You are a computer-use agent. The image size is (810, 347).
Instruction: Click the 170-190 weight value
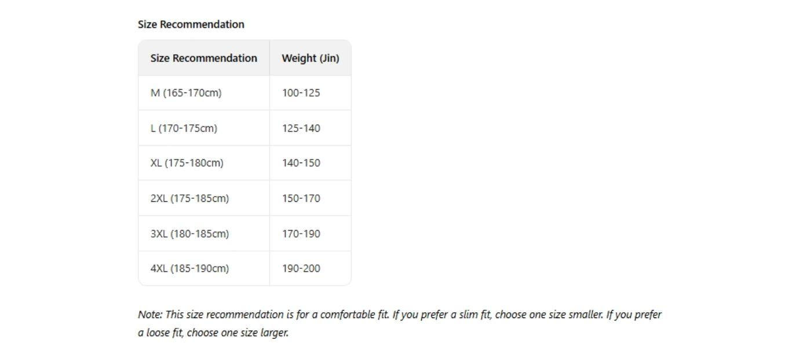coord(301,234)
